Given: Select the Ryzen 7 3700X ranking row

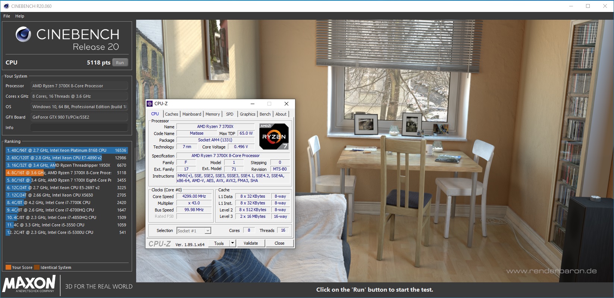Looking at the screenshot, I should pos(66,173).
